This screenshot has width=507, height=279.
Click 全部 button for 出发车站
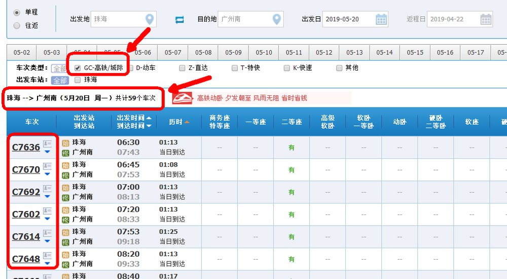60,80
